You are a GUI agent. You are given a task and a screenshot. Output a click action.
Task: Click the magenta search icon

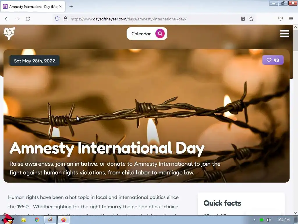tap(160, 34)
